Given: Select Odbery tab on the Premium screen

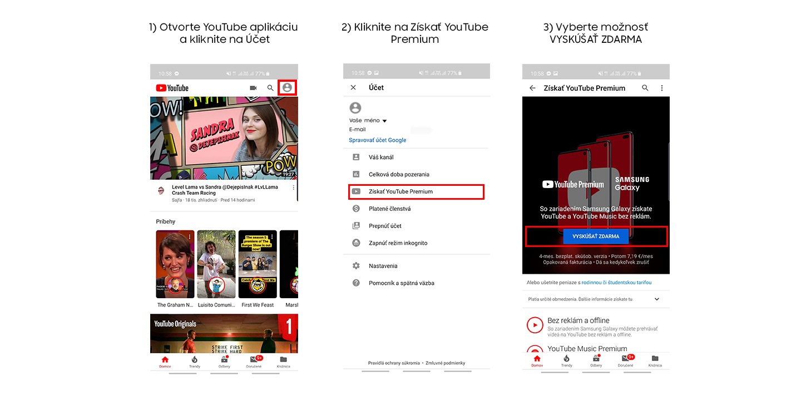Looking at the screenshot, I should tap(596, 362).
